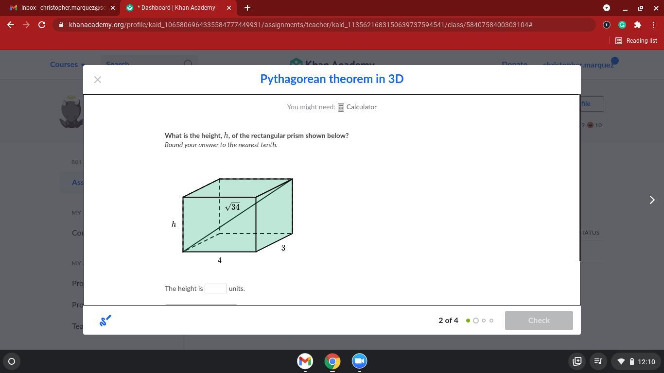The width and height of the screenshot is (664, 373).
Task: Reload the Khan Academy page
Action: (x=42, y=25)
